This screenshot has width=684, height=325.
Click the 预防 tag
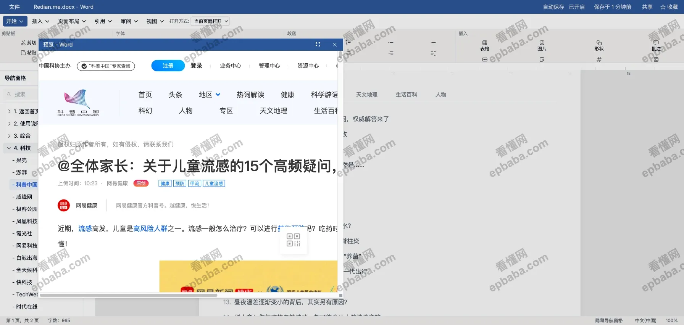[x=180, y=183]
